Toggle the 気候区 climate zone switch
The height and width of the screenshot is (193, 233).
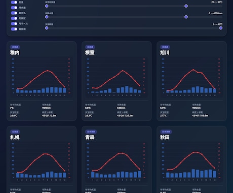click(x=14, y=18)
